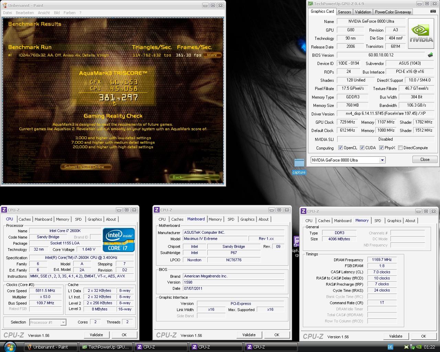Open the PowerColor Giveaway tab in GPU-Z
This screenshot has height=352, width=440.
393,12
